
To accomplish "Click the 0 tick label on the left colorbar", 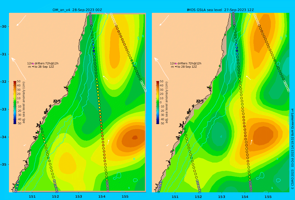I will pos(18,103).
